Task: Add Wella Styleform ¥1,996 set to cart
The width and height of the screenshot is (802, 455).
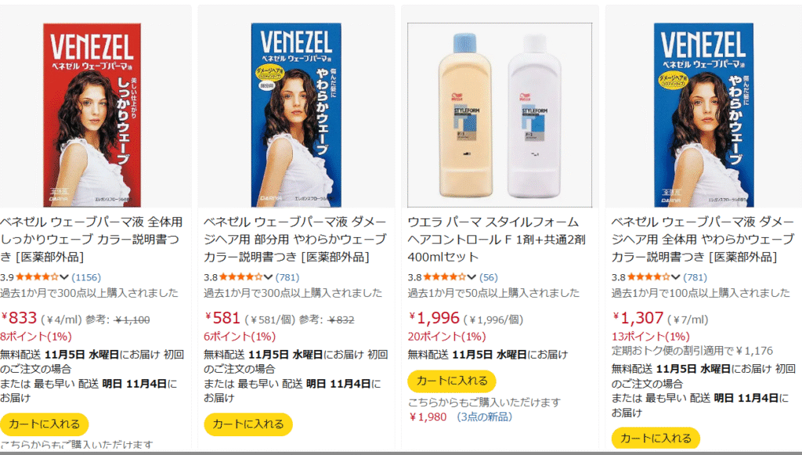Action: point(452,381)
